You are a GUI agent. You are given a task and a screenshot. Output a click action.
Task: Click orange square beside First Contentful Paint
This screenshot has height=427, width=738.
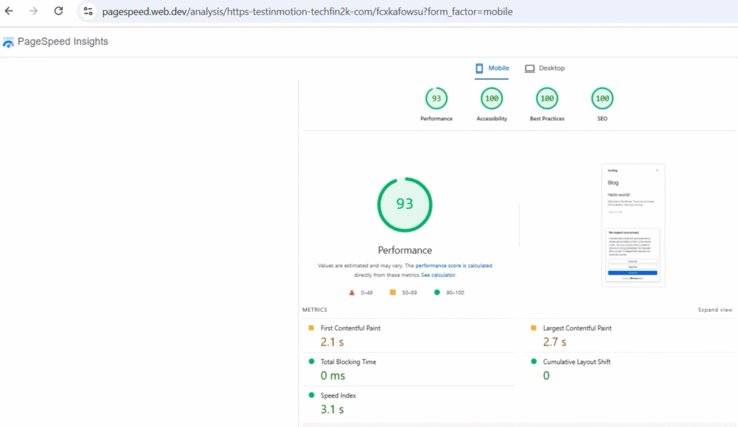tap(311, 328)
